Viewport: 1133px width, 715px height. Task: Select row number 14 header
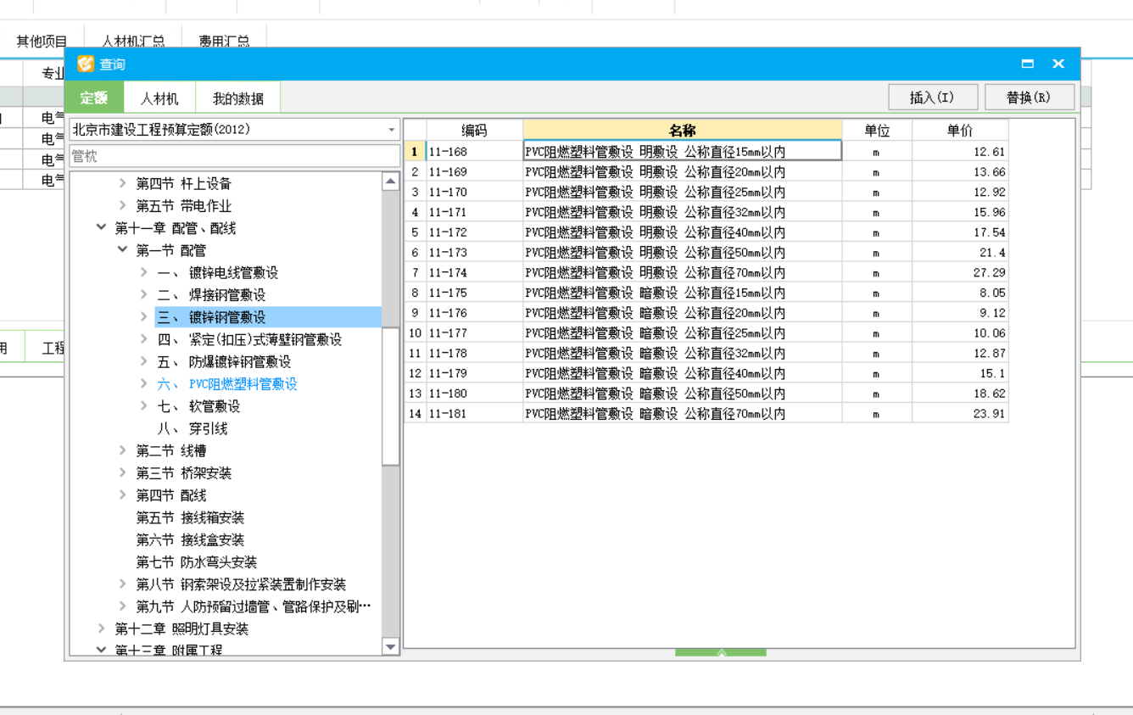tap(416, 414)
